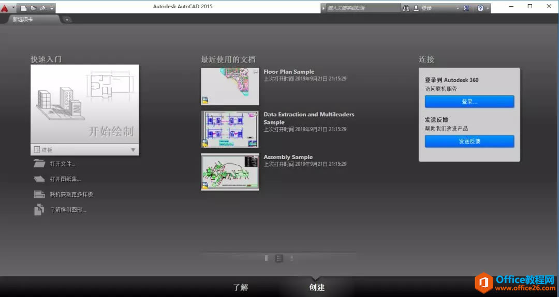This screenshot has height=297, width=559.
Task: Click 联机获取更多样板 link
Action: [x=71, y=195]
